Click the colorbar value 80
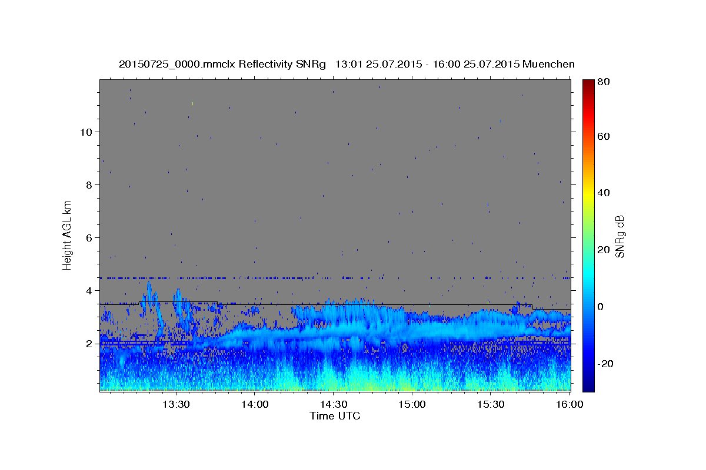The width and height of the screenshot is (706, 470). click(x=603, y=82)
